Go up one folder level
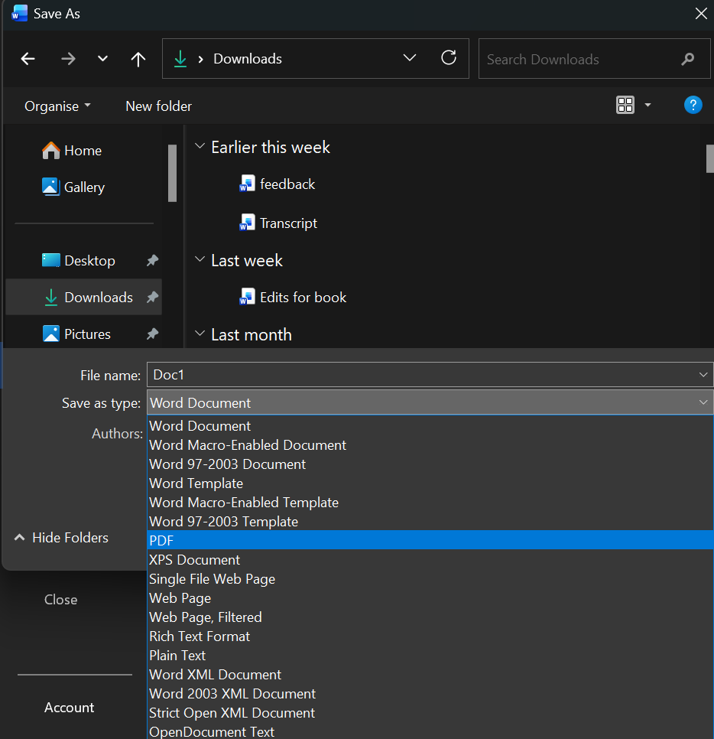 (x=138, y=58)
